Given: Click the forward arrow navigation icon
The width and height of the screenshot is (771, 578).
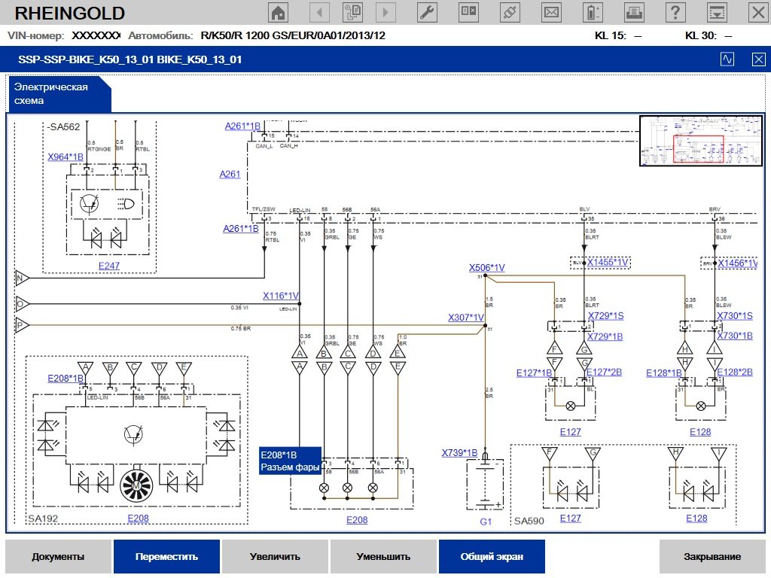Looking at the screenshot, I should (x=386, y=12).
